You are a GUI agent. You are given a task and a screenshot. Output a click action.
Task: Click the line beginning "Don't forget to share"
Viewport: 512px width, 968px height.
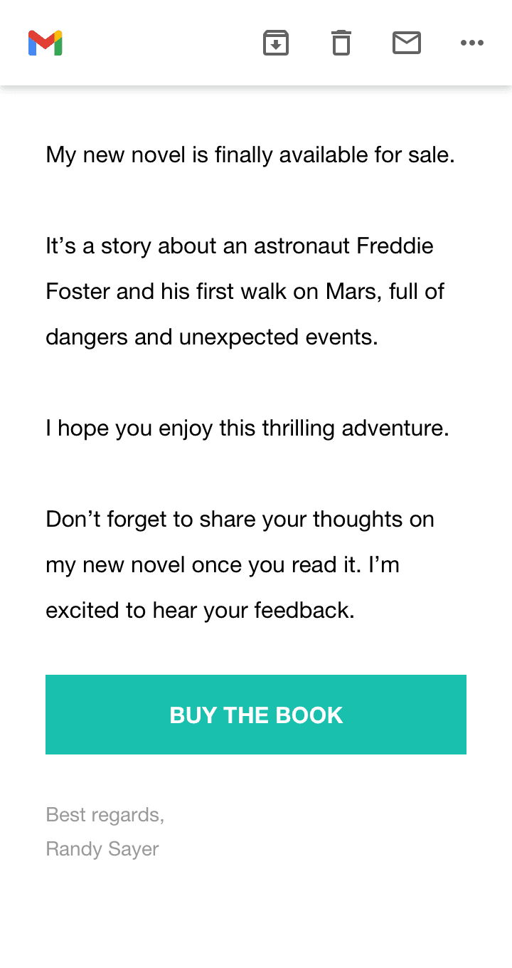[240, 519]
